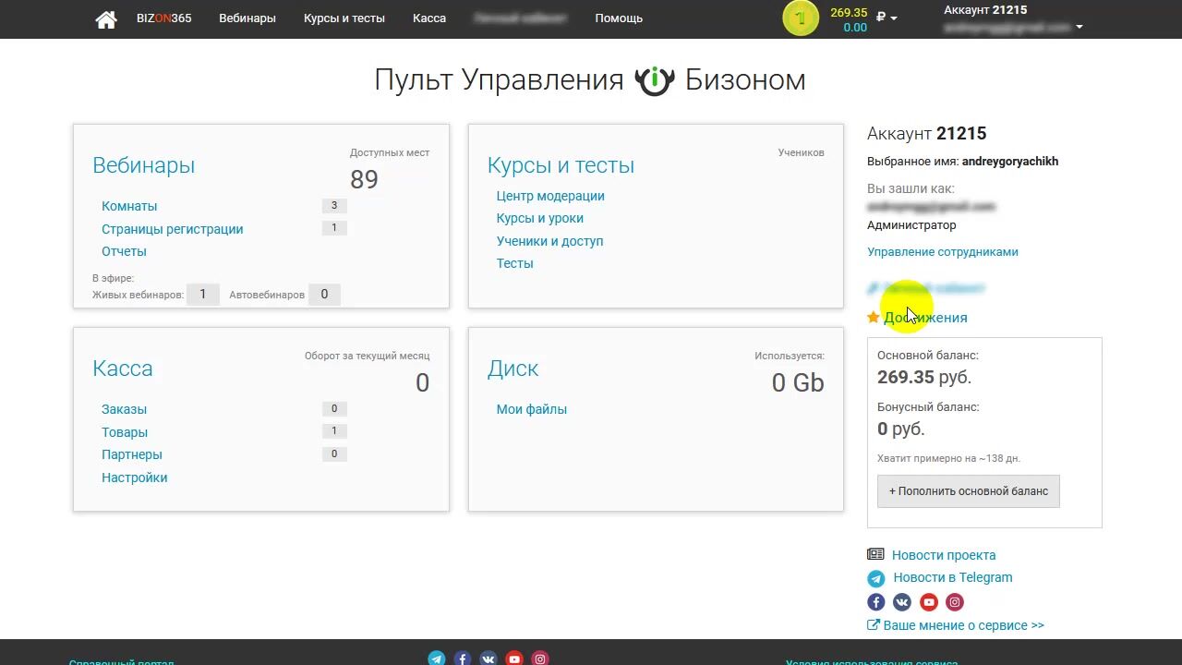Open footer YouTube icon

514,659
